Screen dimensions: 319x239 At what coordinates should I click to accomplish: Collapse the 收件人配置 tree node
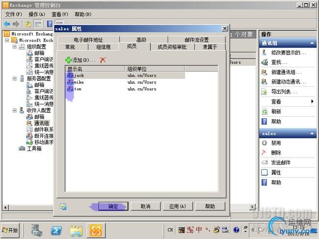(14, 110)
